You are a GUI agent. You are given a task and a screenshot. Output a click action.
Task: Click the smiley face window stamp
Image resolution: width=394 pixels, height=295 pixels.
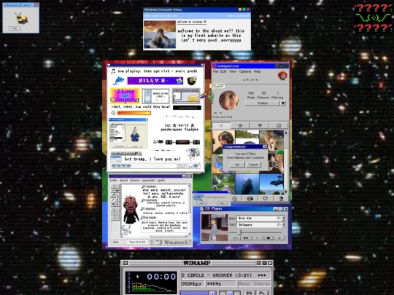point(186,95)
